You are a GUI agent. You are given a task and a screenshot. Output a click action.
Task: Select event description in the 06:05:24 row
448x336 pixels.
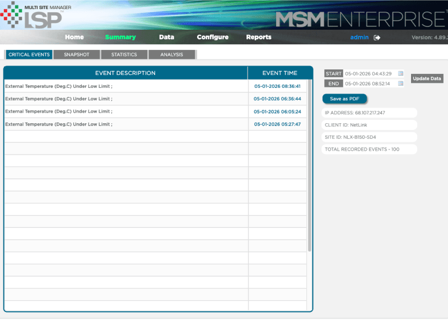[x=59, y=111]
